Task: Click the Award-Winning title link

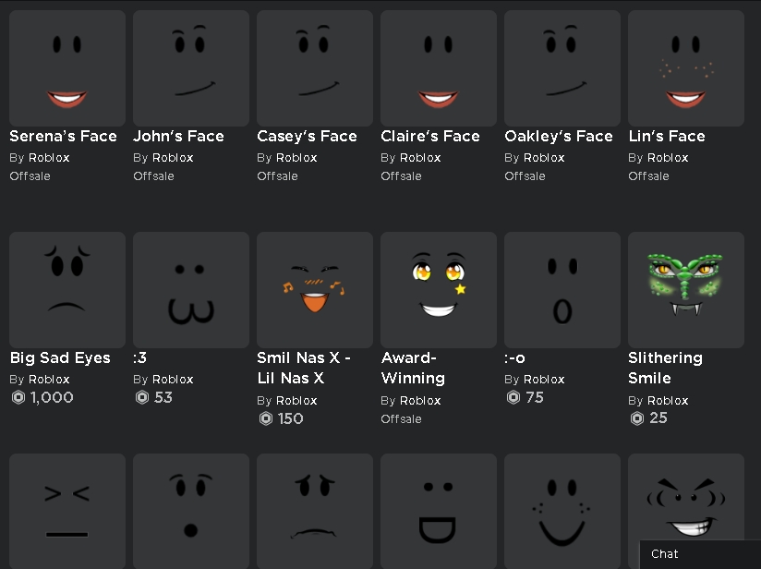Action: [413, 368]
